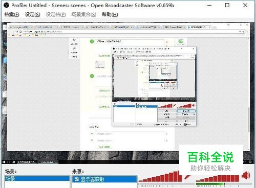The height and width of the screenshot is (188, 256).
Task: Select the 显示器获取 source row
Action: tap(104, 179)
